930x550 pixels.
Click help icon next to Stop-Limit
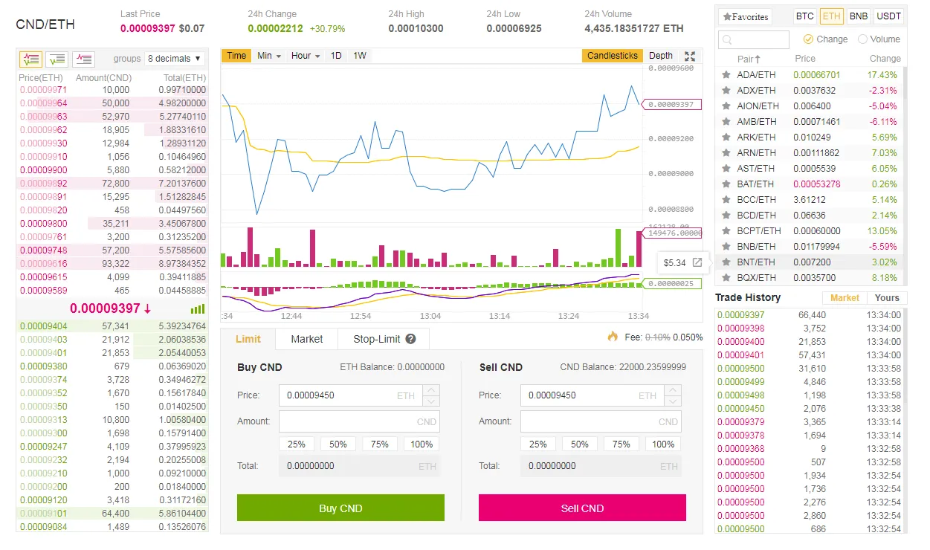[410, 339]
